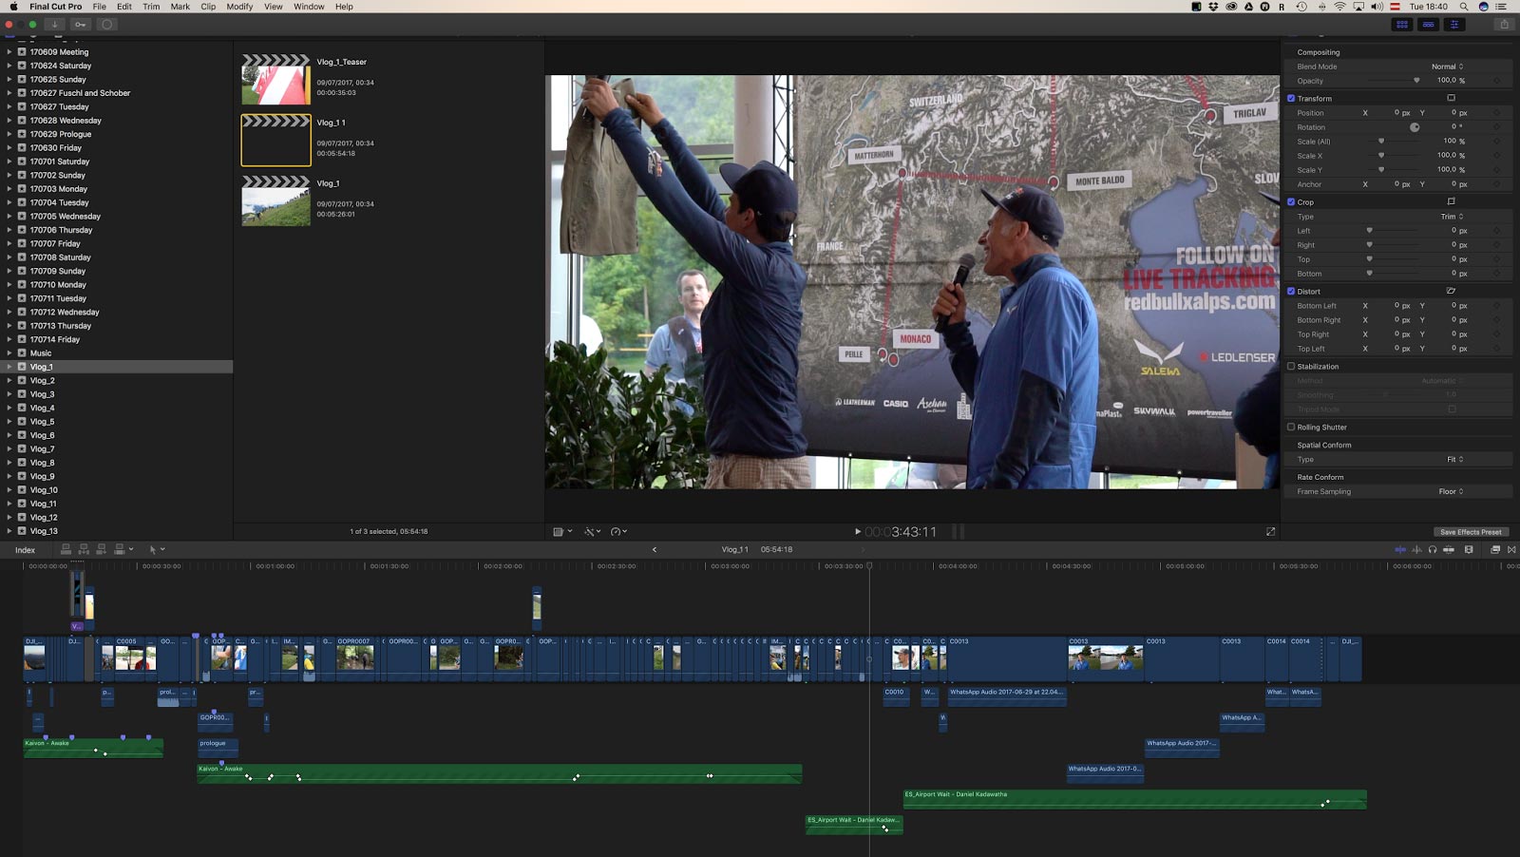This screenshot has width=1520, height=857.
Task: Click the import media arrow icon
Action: click(x=54, y=25)
